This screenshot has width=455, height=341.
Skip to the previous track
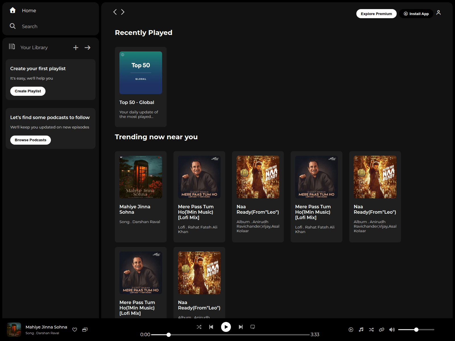pyautogui.click(x=211, y=327)
